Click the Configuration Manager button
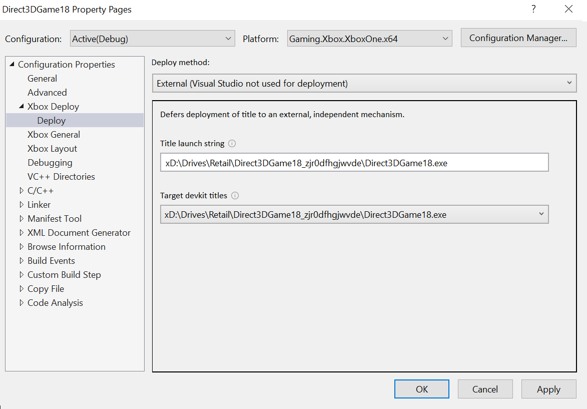 coord(518,38)
